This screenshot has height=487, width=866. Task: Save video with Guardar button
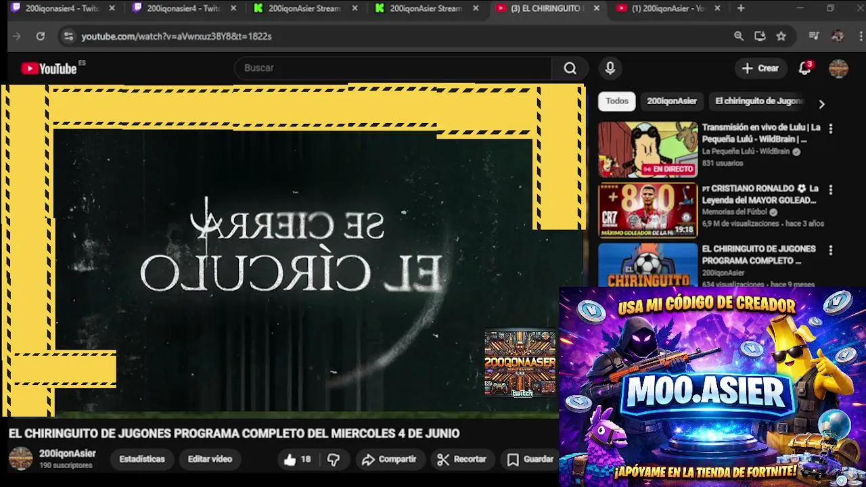point(531,459)
